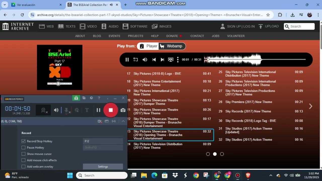This screenshot has width=322, height=181.
Task: Open Internet Archive WEB section
Action: [x=47, y=26]
